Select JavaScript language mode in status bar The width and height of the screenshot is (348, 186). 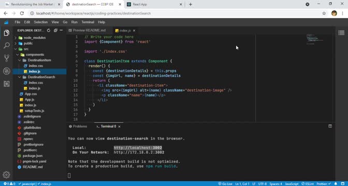(292, 184)
